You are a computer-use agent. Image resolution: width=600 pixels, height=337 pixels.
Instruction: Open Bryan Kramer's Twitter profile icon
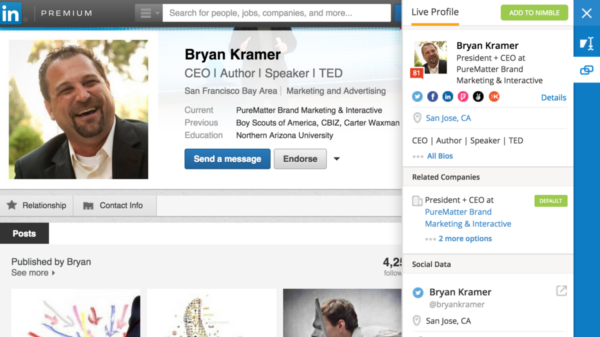[417, 96]
